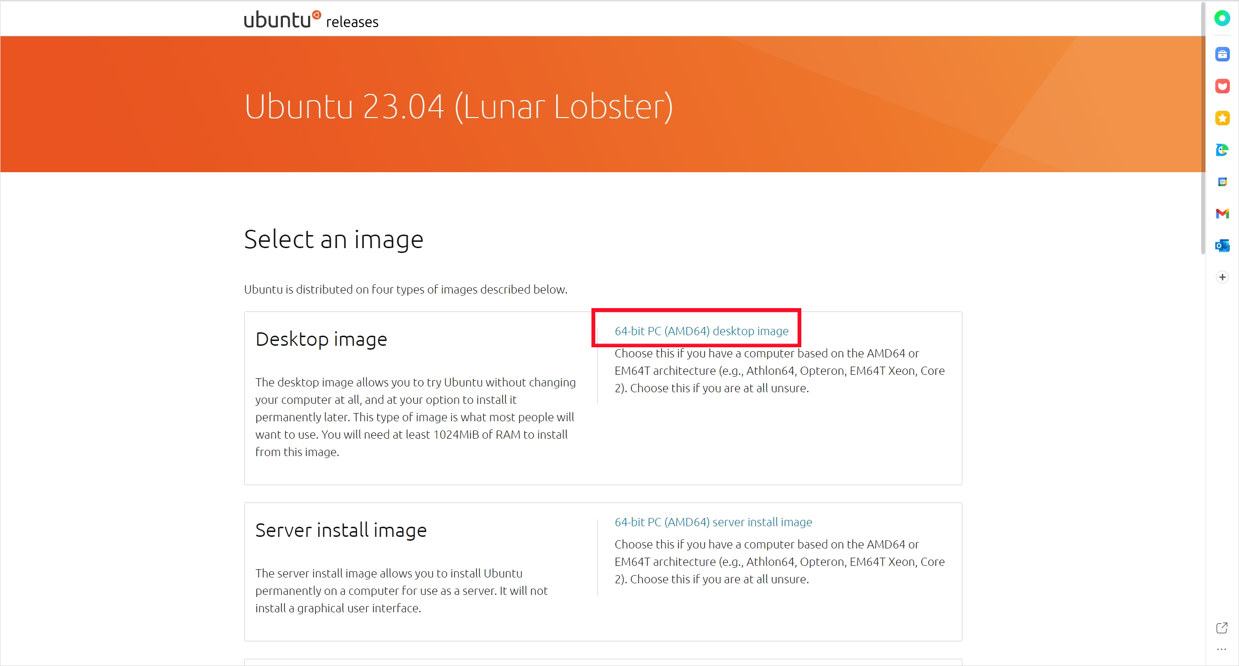Image resolution: width=1239 pixels, height=666 pixels.
Task: Open the red Pocket sidebar icon
Action: [x=1222, y=86]
